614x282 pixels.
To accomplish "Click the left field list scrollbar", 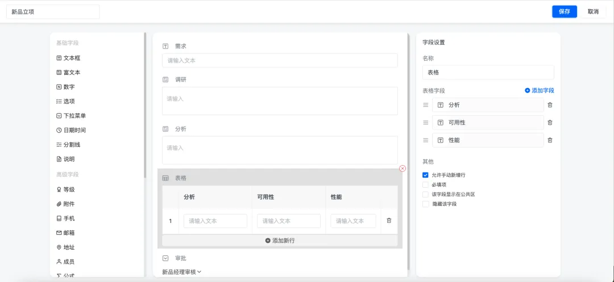I will 146,106.
